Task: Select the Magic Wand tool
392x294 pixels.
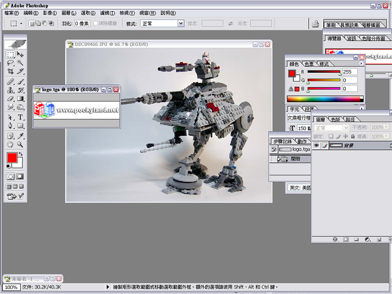Action: [x=21, y=63]
